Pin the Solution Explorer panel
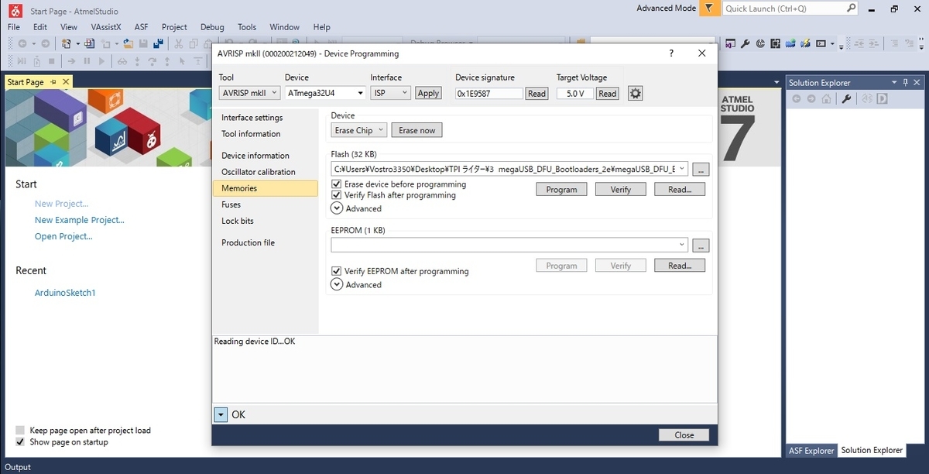Image resolution: width=929 pixels, height=474 pixels. [x=905, y=82]
